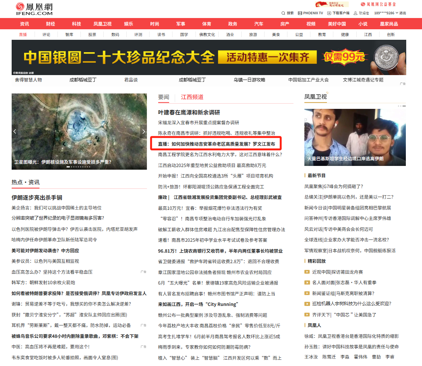This screenshot has height=366, width=422.
Task: Open the 科技 navigation menu
Action: [76, 24]
